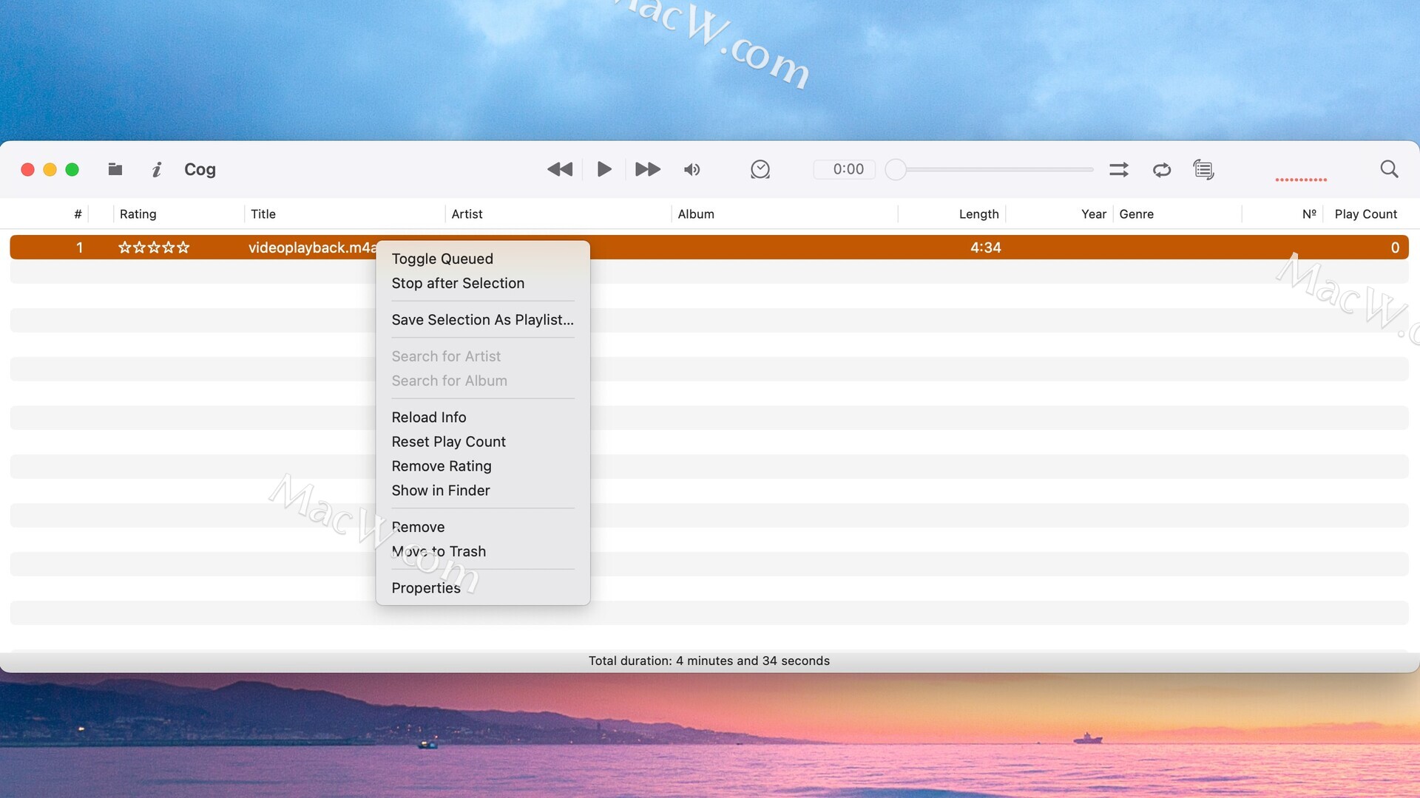Toggle repeat mode icon
This screenshot has width=1420, height=798.
pos(1161,170)
